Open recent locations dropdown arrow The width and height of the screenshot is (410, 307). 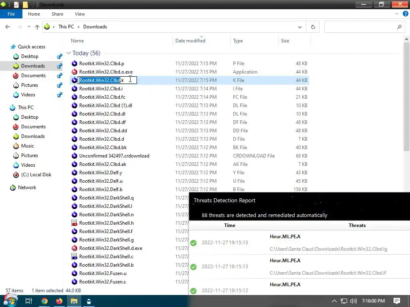[x=29, y=27]
